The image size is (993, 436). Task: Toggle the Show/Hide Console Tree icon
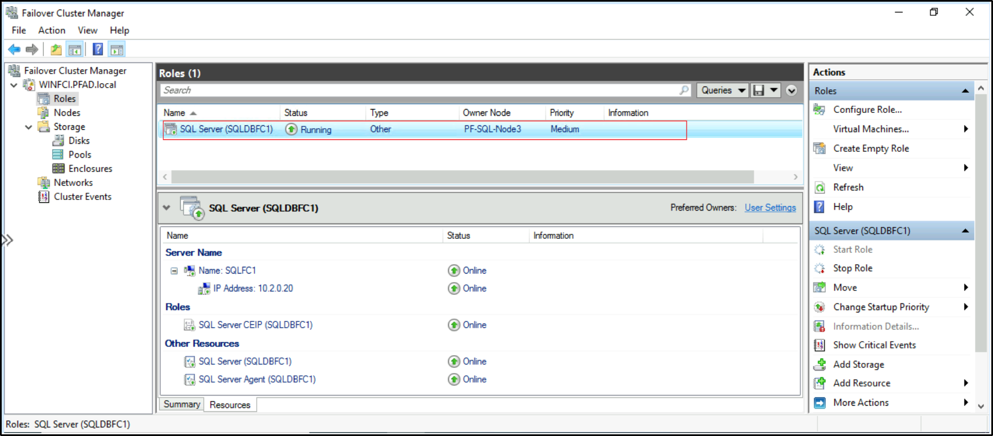[74, 49]
